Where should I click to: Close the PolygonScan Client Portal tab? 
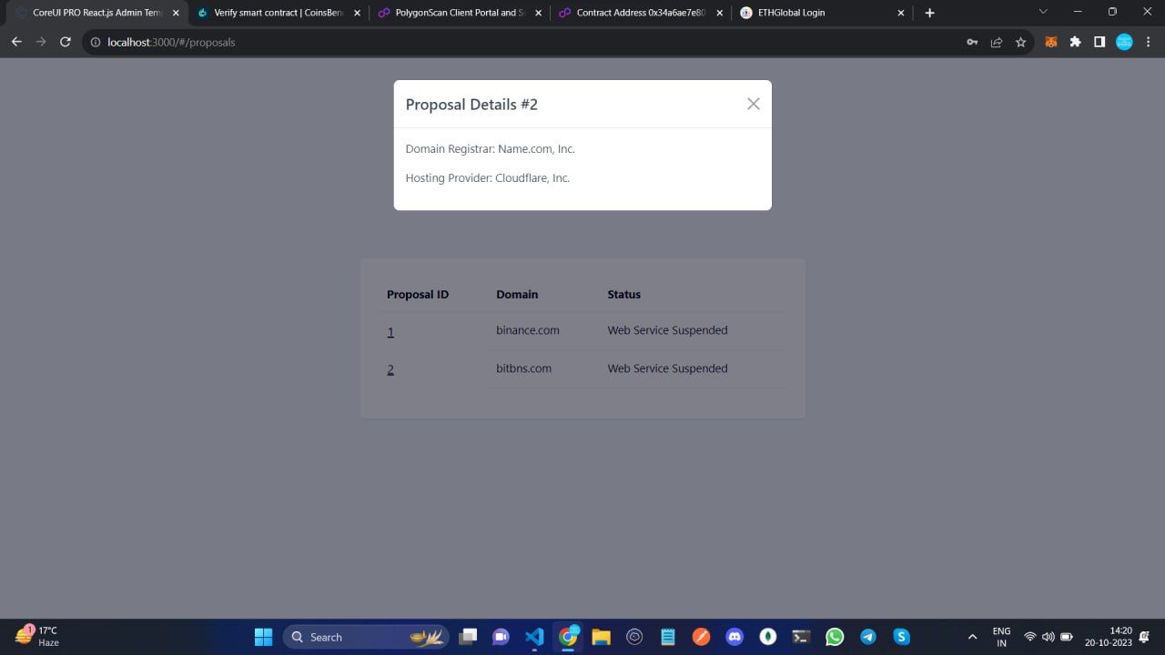[x=538, y=13]
